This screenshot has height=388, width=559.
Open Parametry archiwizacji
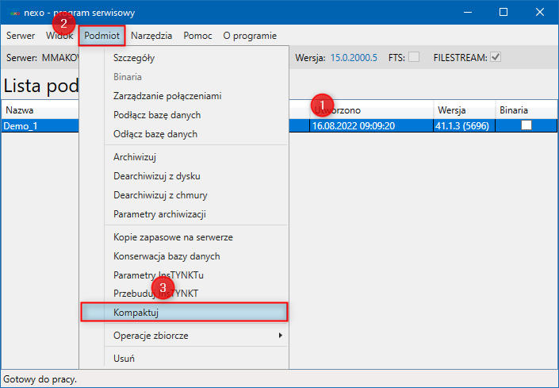[x=184, y=214]
